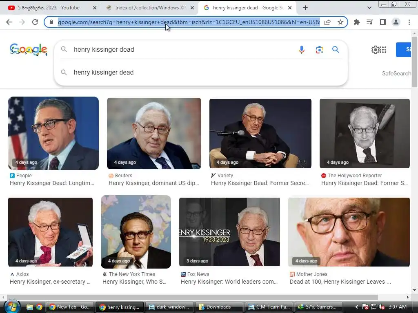
Task: Open the Extensions puzzle icon
Action: point(357,22)
